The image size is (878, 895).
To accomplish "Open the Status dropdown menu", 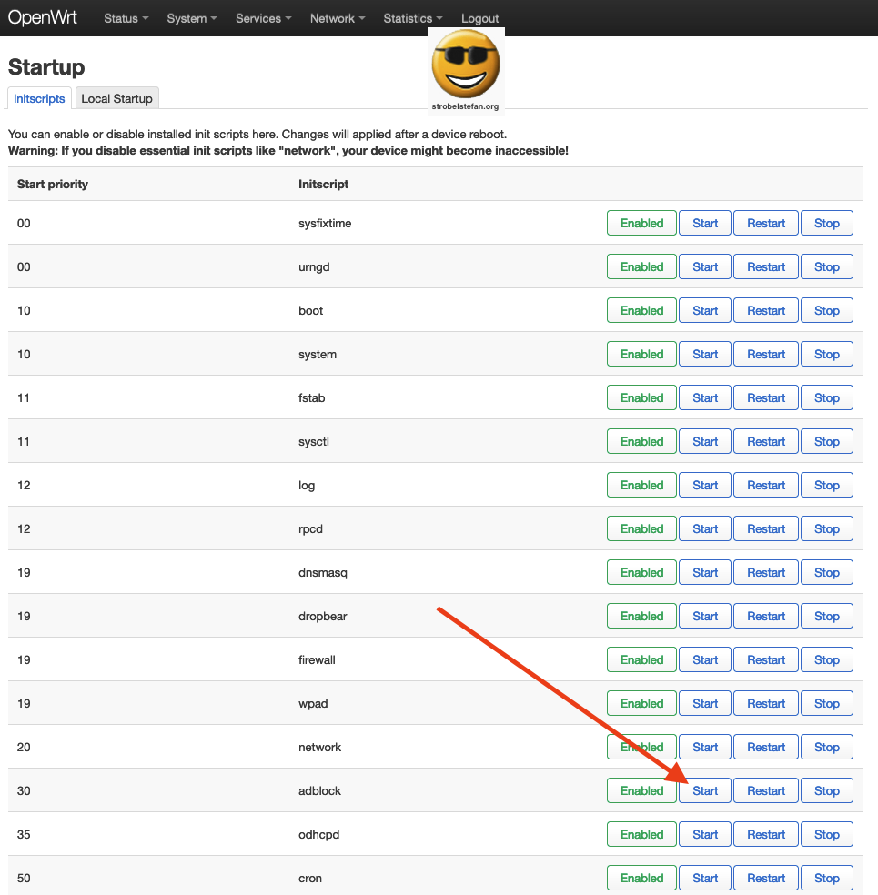I will click(125, 18).
